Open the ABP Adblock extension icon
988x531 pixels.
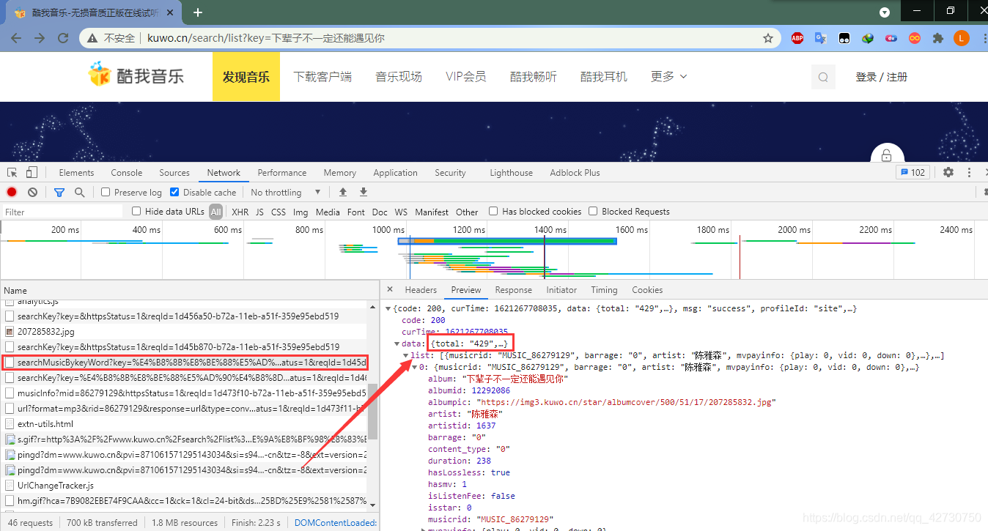(797, 38)
